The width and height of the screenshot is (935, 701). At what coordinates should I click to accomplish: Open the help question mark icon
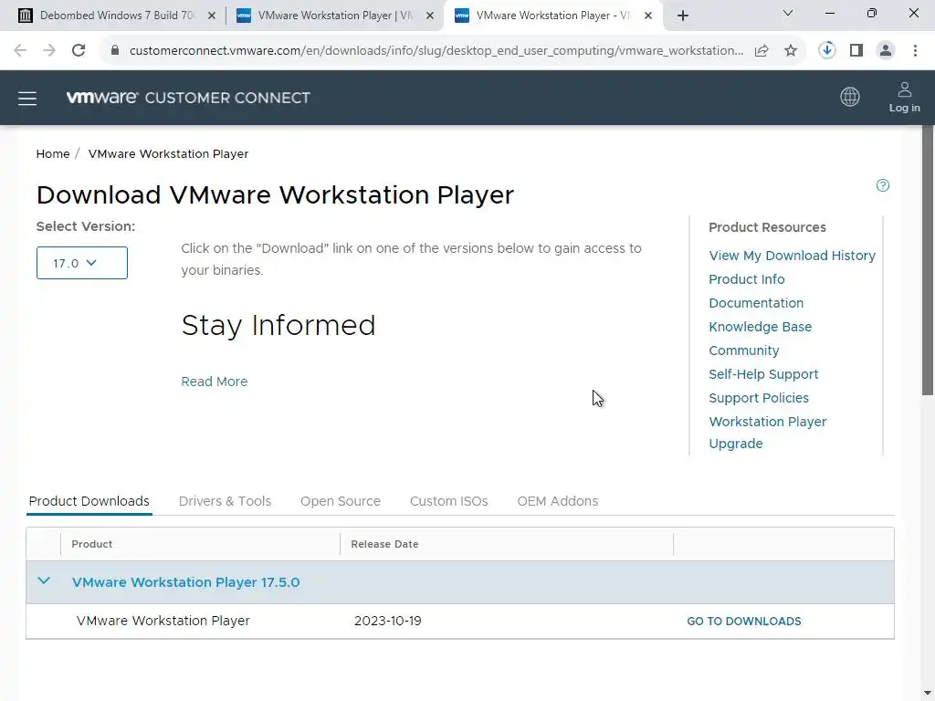883,185
